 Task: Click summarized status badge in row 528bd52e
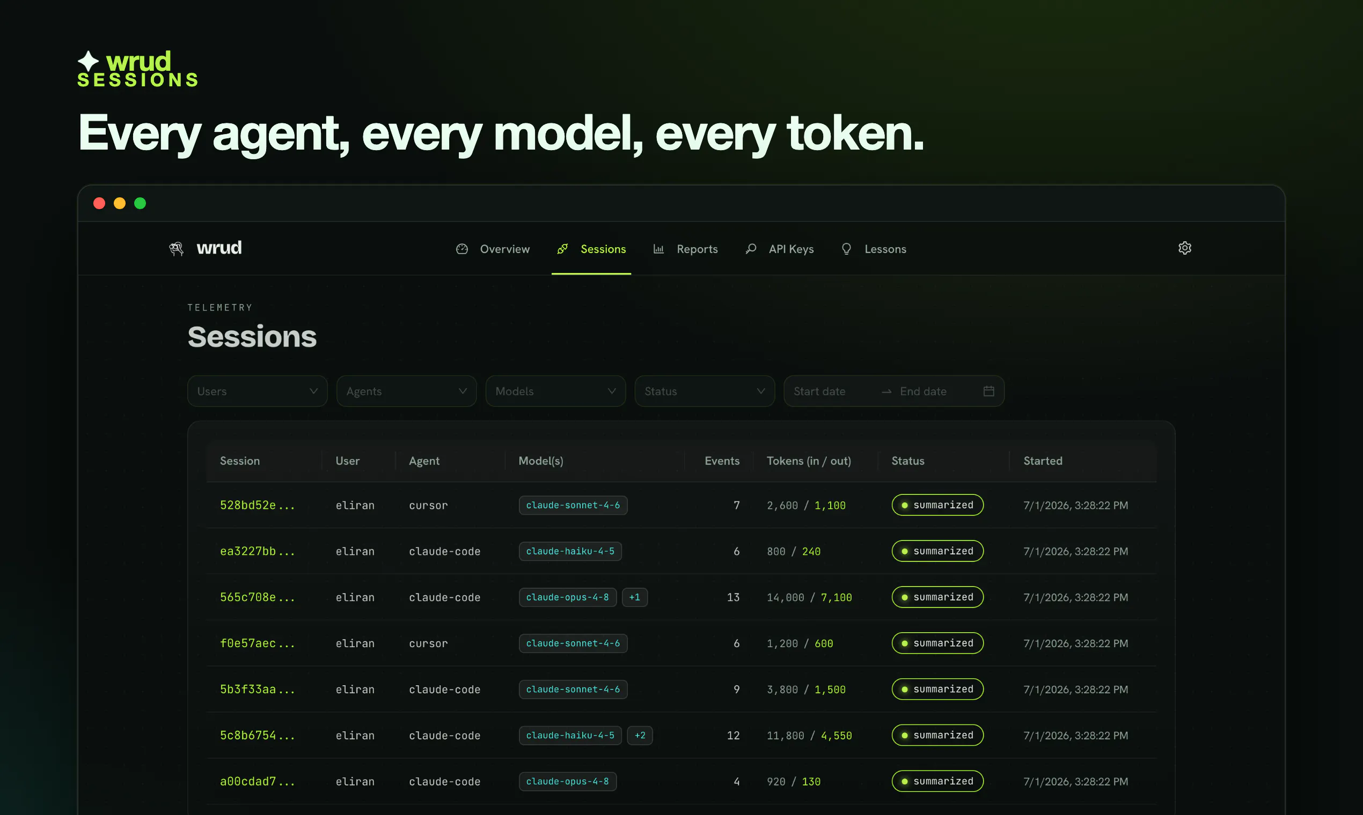coord(937,505)
